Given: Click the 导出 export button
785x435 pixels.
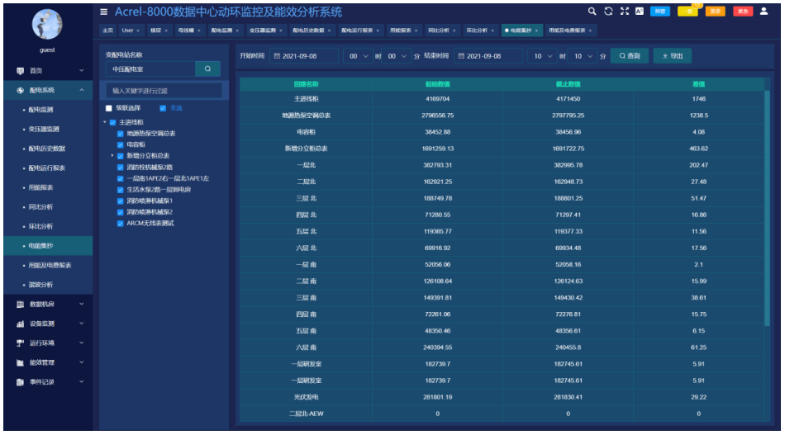Looking at the screenshot, I should pos(673,56).
